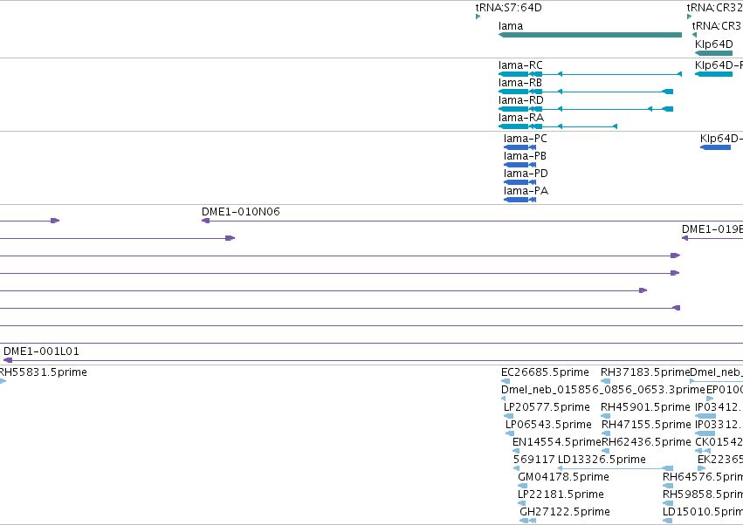
Task: Select the GM04178.5prime EST marker
Action: coord(523,487)
